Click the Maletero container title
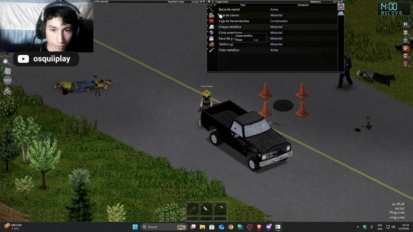The width and height of the screenshot is (413, 232). [x=316, y=2]
